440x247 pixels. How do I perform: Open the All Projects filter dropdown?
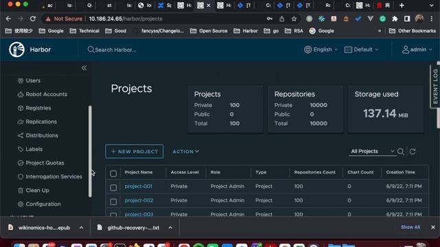373,151
